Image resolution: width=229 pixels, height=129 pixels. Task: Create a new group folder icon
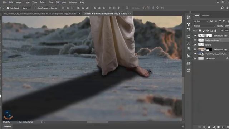tap(218, 127)
